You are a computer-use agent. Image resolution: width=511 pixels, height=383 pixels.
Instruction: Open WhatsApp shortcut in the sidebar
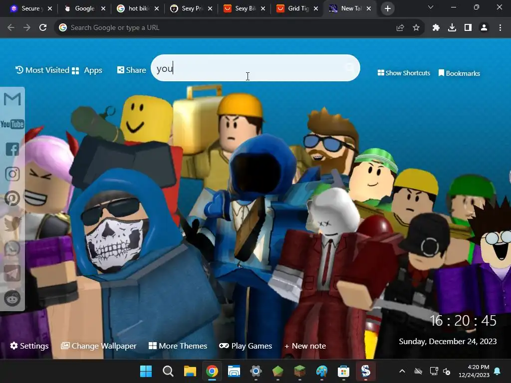click(12, 248)
